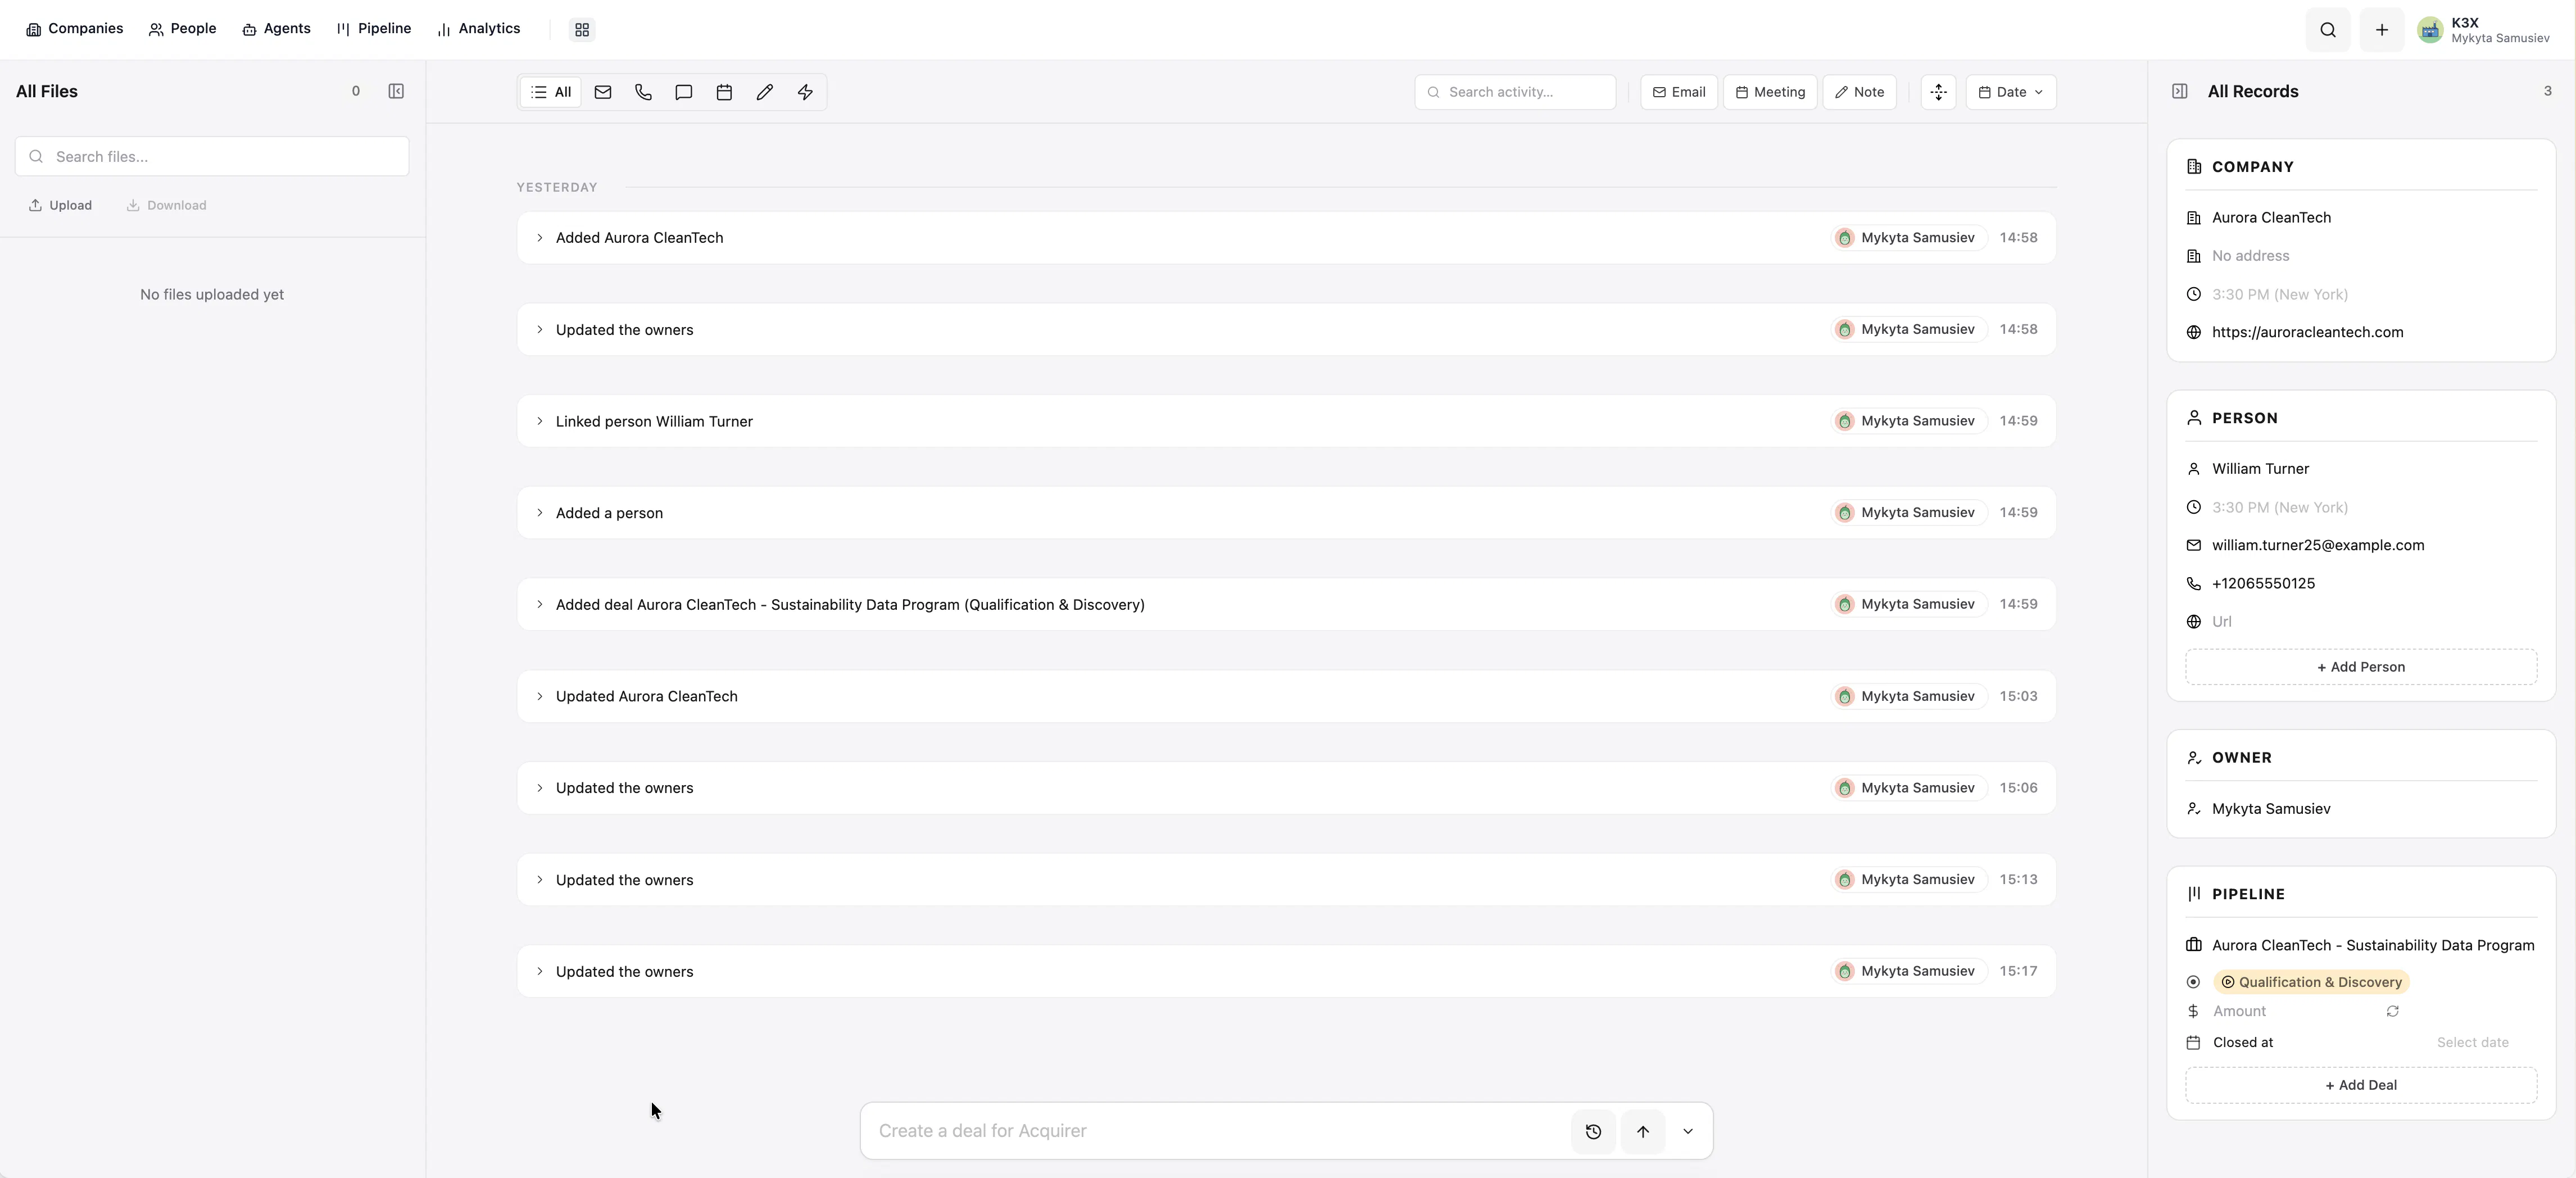The height and width of the screenshot is (1178, 2576).
Task: Click the plus icon in top bar
Action: pos(2382,30)
